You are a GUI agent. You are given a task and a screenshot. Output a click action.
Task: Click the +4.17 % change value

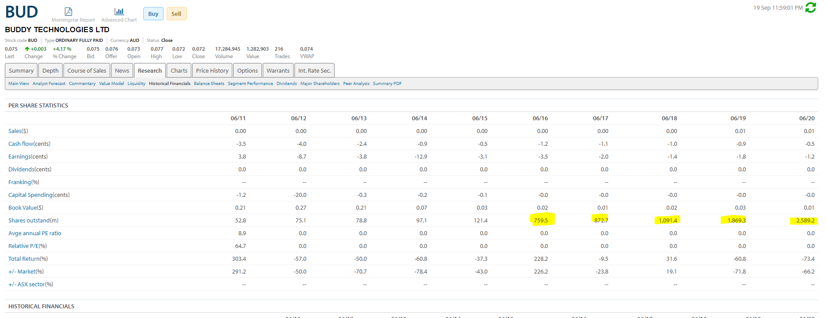pyautogui.click(x=62, y=49)
